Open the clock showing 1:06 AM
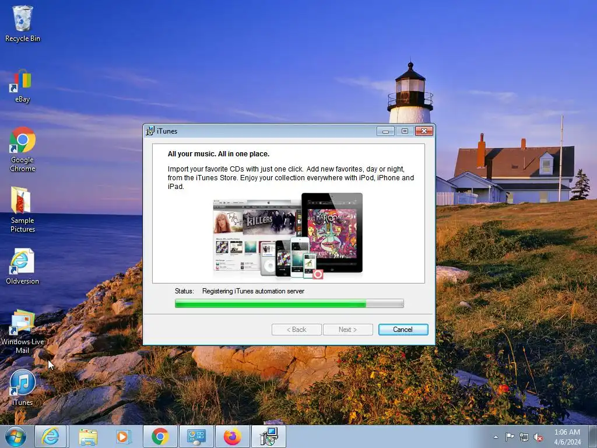 [567, 437]
